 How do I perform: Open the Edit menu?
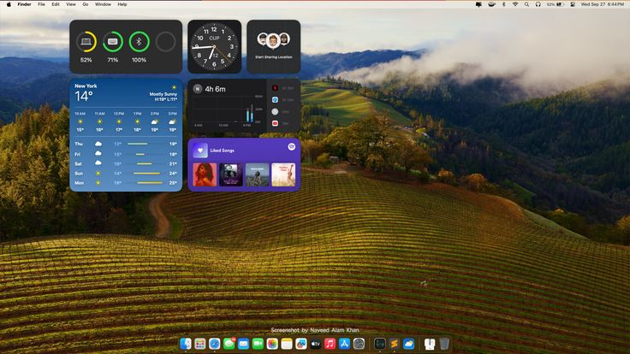[x=56, y=4]
